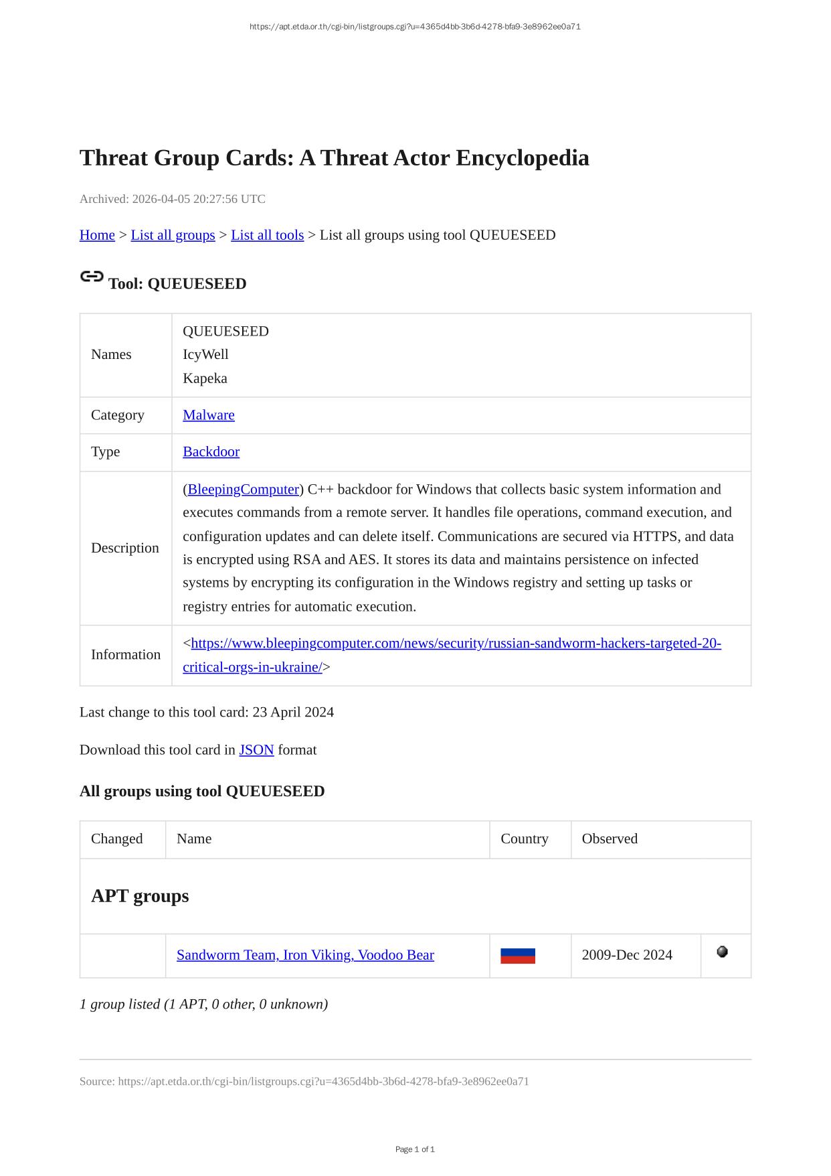Viewport: 831px width, 1176px height.
Task: Click the Name column header
Action: pos(194,839)
